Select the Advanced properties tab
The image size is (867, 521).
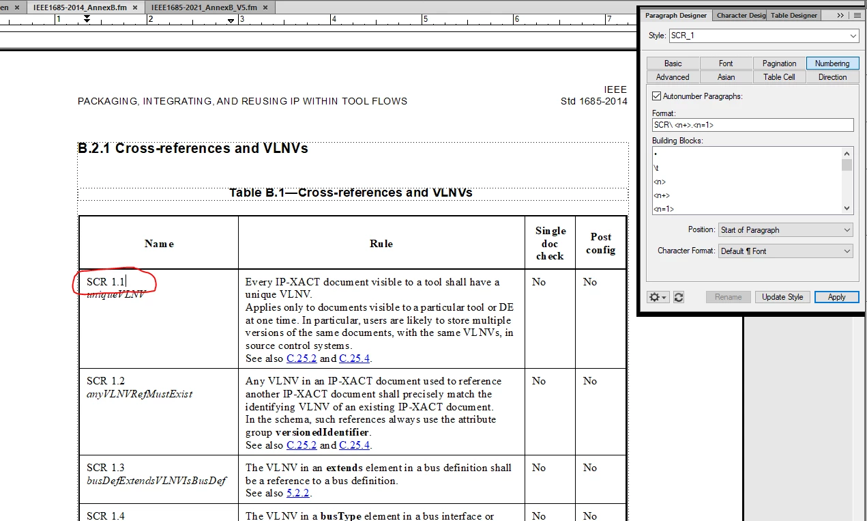pos(673,77)
